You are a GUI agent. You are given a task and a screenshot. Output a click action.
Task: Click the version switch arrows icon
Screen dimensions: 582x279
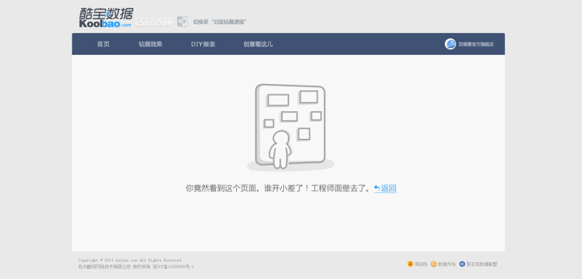pos(182,22)
